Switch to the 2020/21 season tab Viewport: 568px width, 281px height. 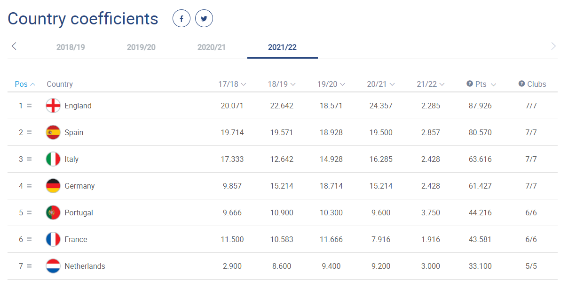coord(212,47)
